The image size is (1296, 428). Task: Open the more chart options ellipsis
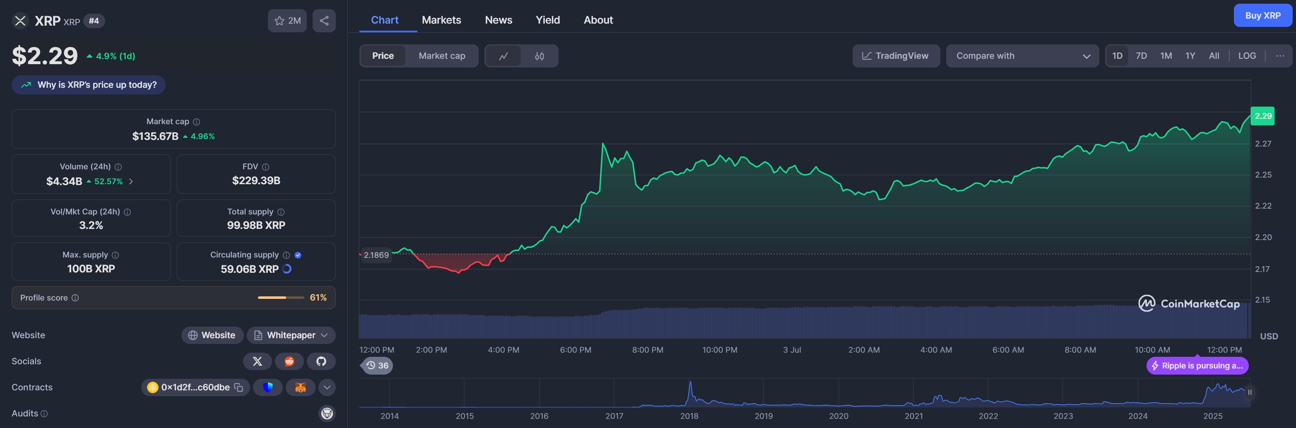(x=1280, y=56)
